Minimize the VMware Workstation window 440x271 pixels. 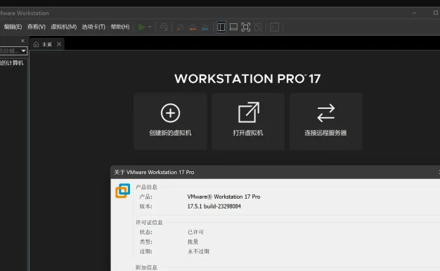(x=414, y=13)
